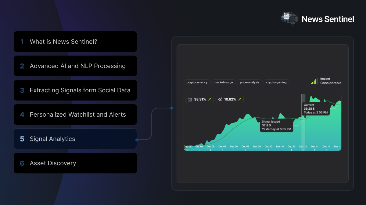Click the 10.62% change value
Screen dimensions: 366x205
pyautogui.click(x=230, y=99)
